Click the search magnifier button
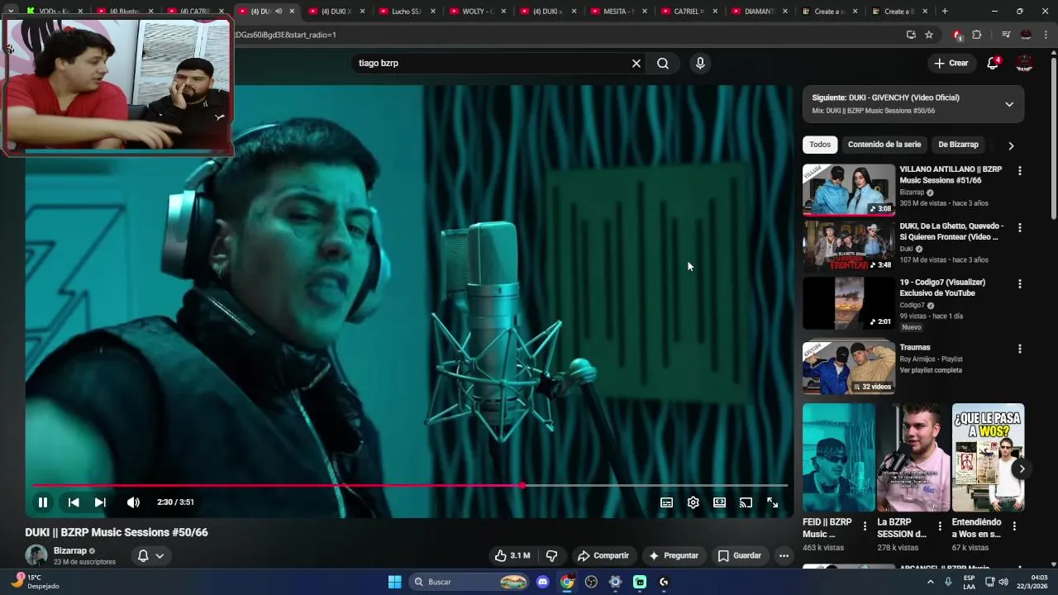The width and height of the screenshot is (1058, 595). [663, 64]
